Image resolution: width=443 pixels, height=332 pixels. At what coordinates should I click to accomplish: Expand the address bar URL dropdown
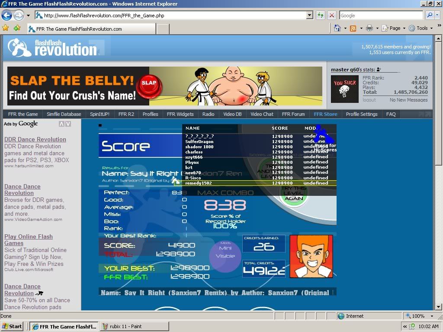tap(309, 15)
